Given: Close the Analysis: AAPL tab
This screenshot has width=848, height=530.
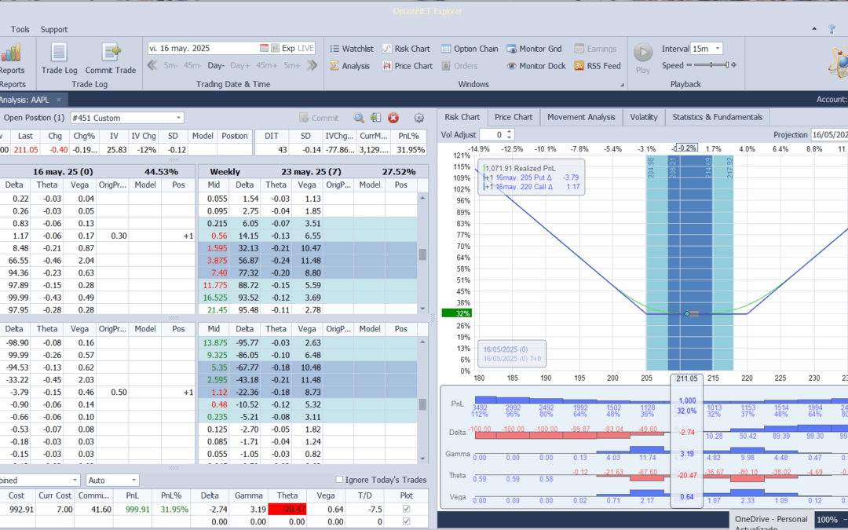Looking at the screenshot, I should tap(58, 100).
